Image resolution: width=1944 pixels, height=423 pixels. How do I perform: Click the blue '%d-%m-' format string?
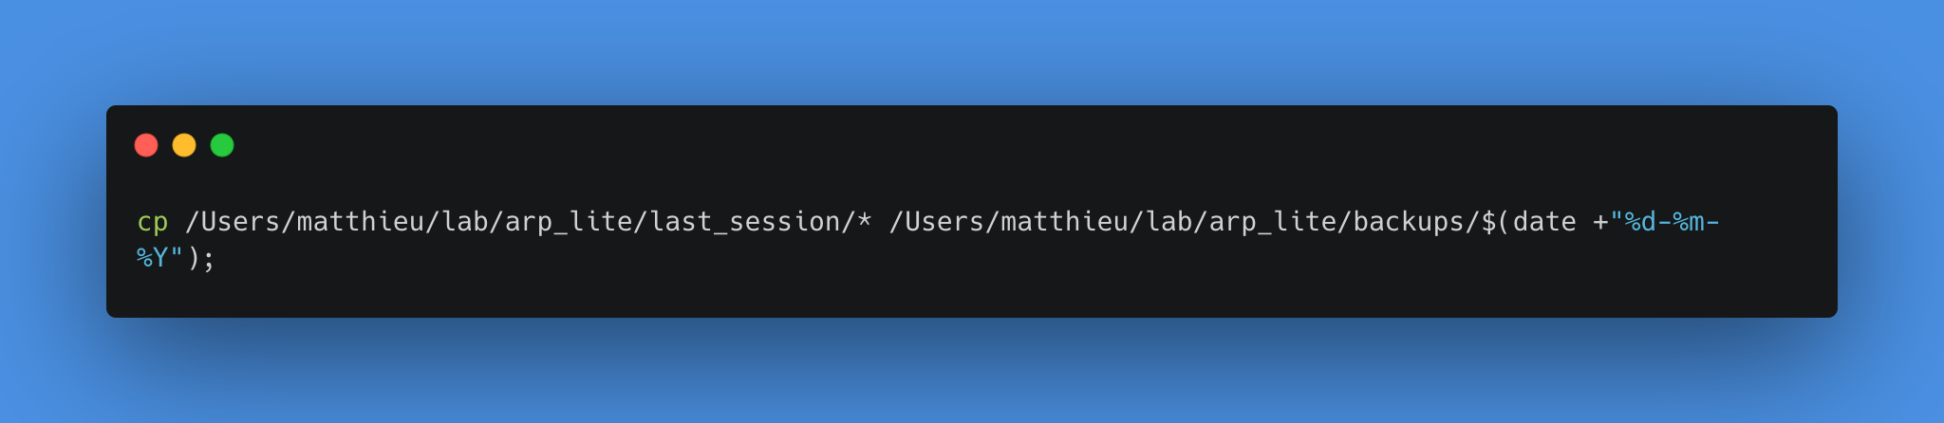coord(1673,222)
